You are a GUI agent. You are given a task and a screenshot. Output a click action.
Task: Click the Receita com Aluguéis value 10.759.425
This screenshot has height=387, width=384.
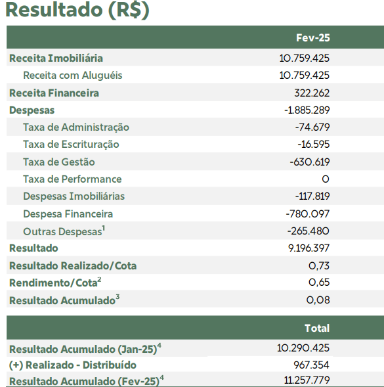(x=305, y=76)
